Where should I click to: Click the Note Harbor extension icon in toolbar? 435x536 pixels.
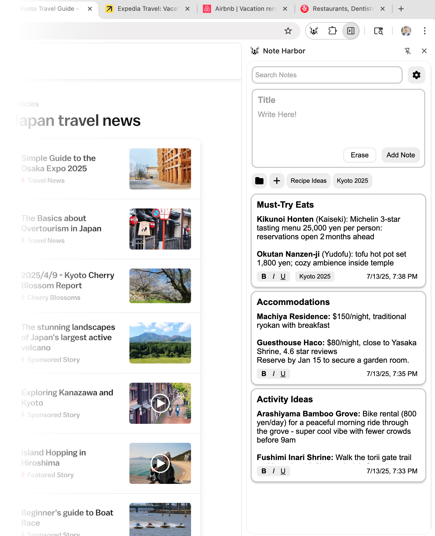(314, 31)
